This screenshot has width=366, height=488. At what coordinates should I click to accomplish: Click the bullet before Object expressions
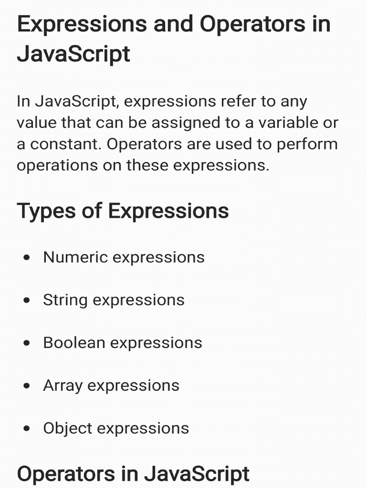27,428
